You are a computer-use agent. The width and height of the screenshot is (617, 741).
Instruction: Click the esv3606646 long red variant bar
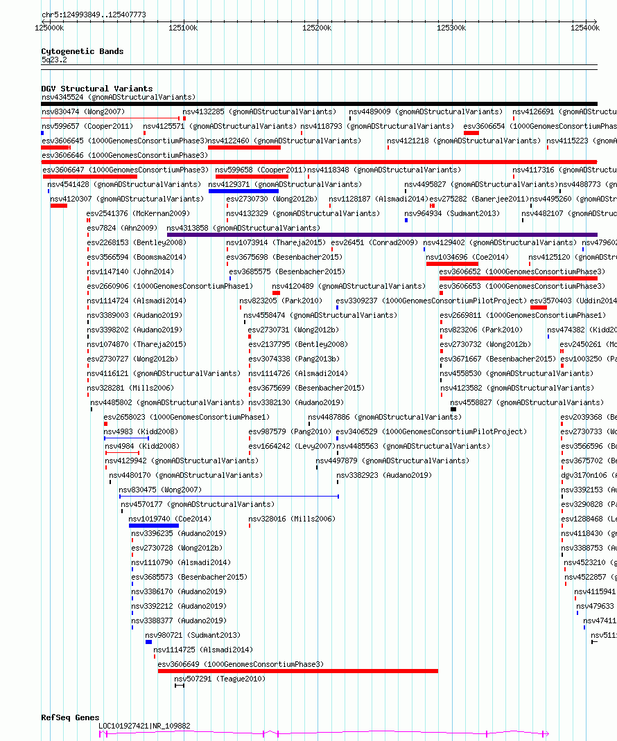(320, 162)
